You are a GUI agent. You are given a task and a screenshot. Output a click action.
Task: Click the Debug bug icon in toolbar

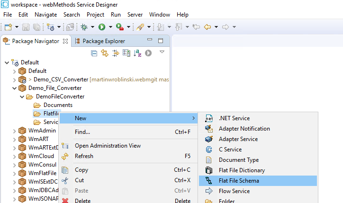[84, 27]
